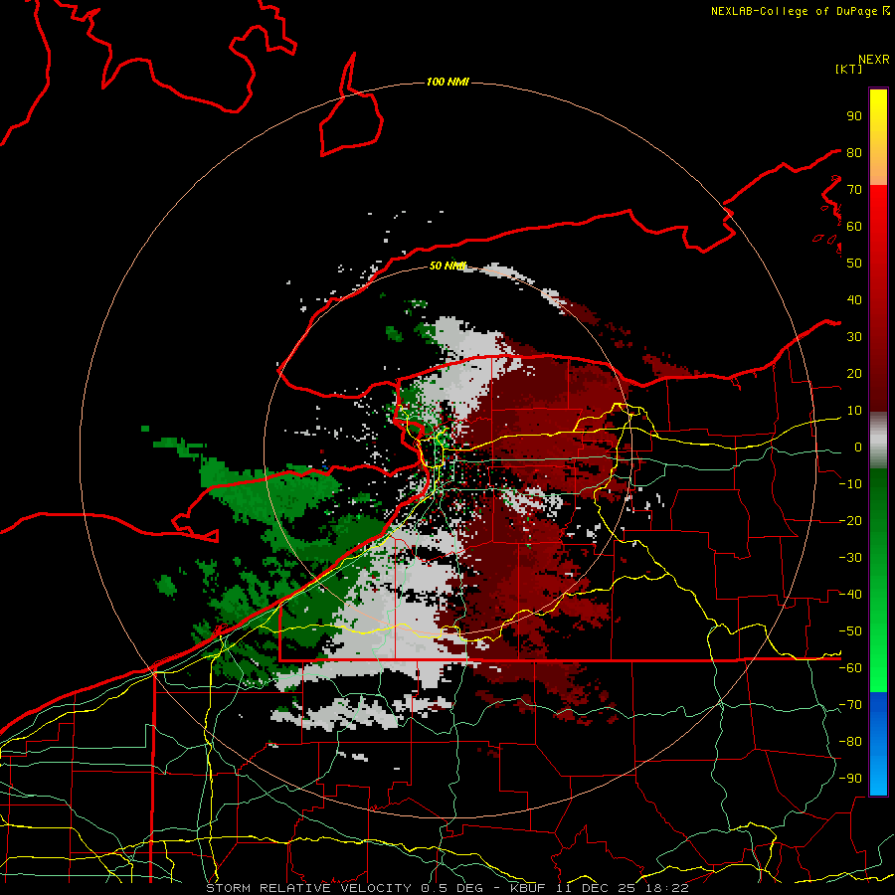Screen dimensions: 895x895
Task: Click the -80 value on the velocity scale
Action: tap(850, 742)
